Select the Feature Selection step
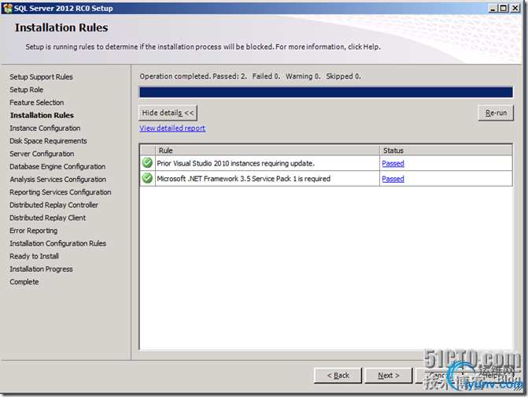 click(37, 102)
